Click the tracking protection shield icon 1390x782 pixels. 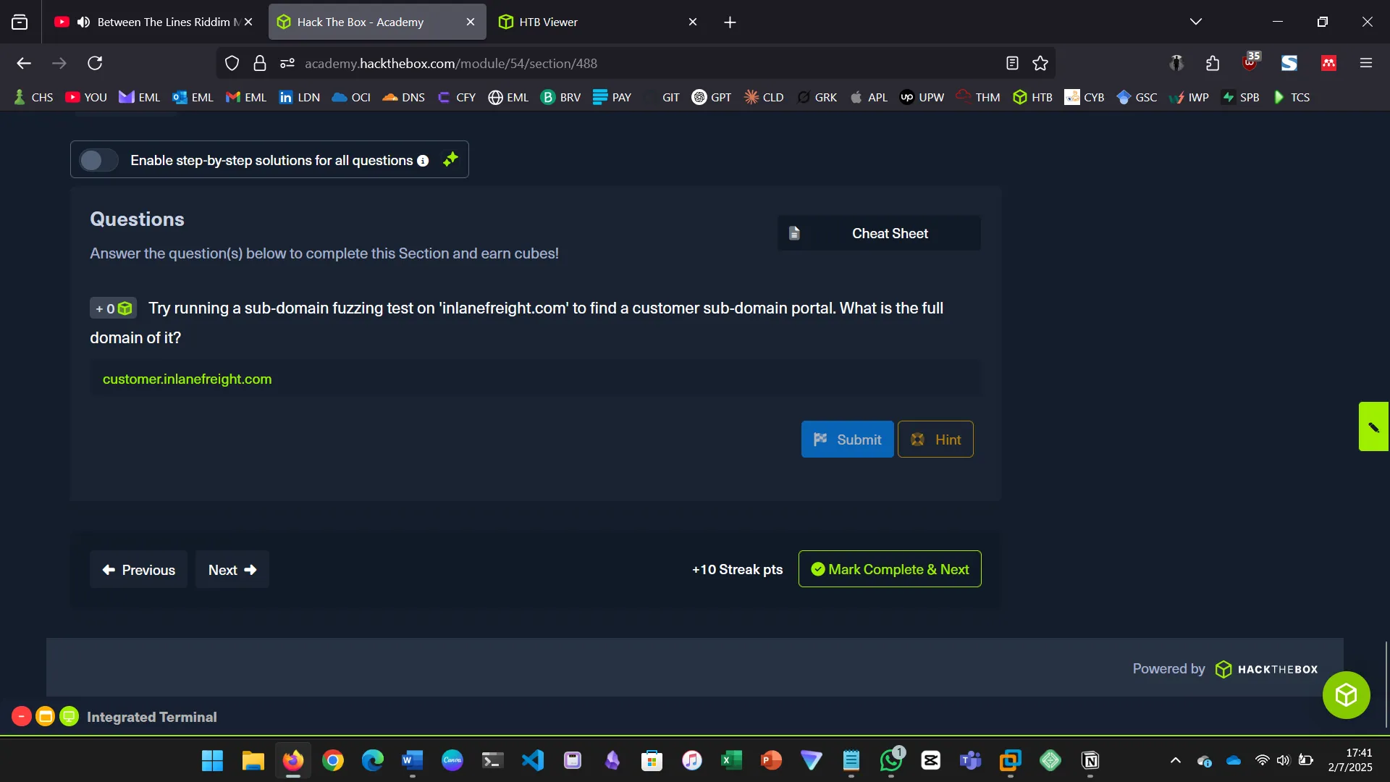232,63
